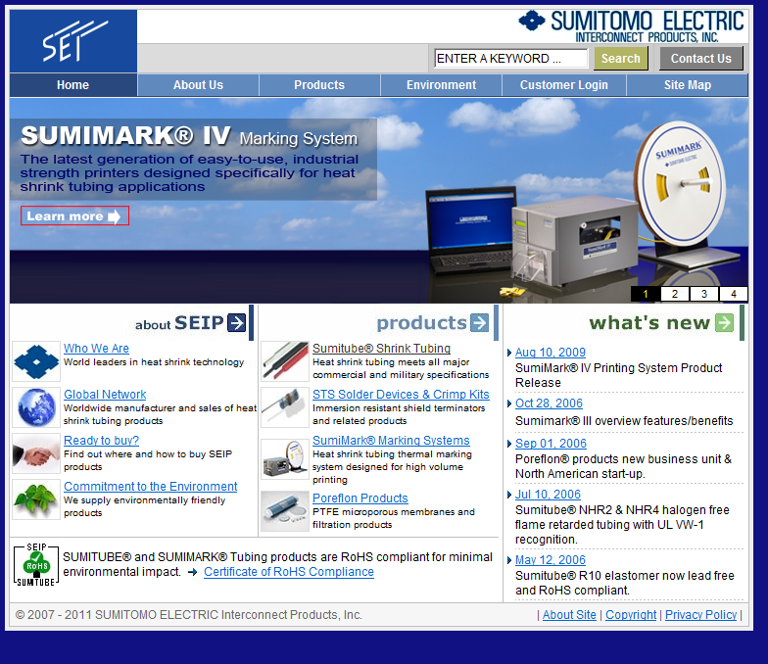The image size is (768, 664).
Task: Open the Jul 10, 2006 news item
Action: pyautogui.click(x=548, y=495)
